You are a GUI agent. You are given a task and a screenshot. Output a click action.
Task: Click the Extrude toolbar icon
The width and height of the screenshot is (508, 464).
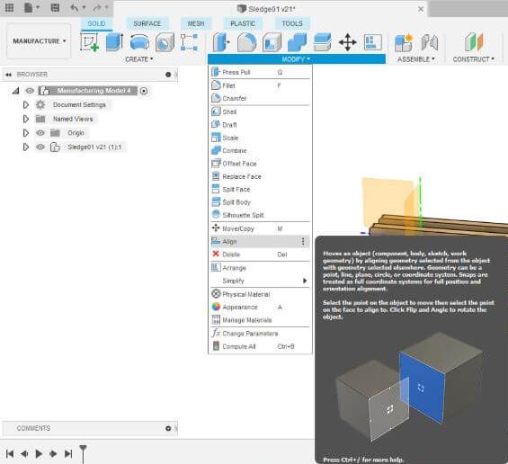[114, 42]
